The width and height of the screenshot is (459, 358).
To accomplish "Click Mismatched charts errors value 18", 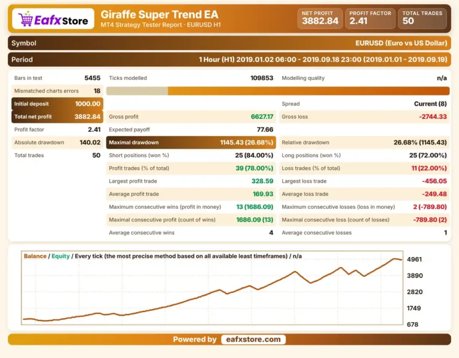I will (x=97, y=91).
